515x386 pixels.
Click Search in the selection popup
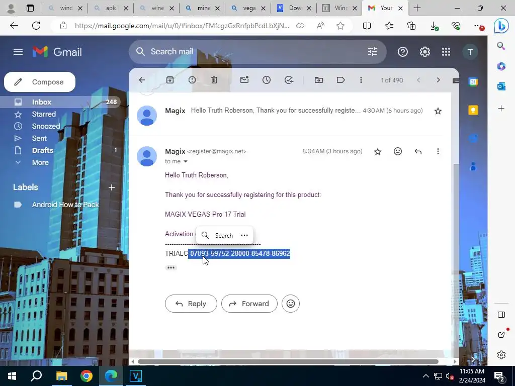pos(217,235)
